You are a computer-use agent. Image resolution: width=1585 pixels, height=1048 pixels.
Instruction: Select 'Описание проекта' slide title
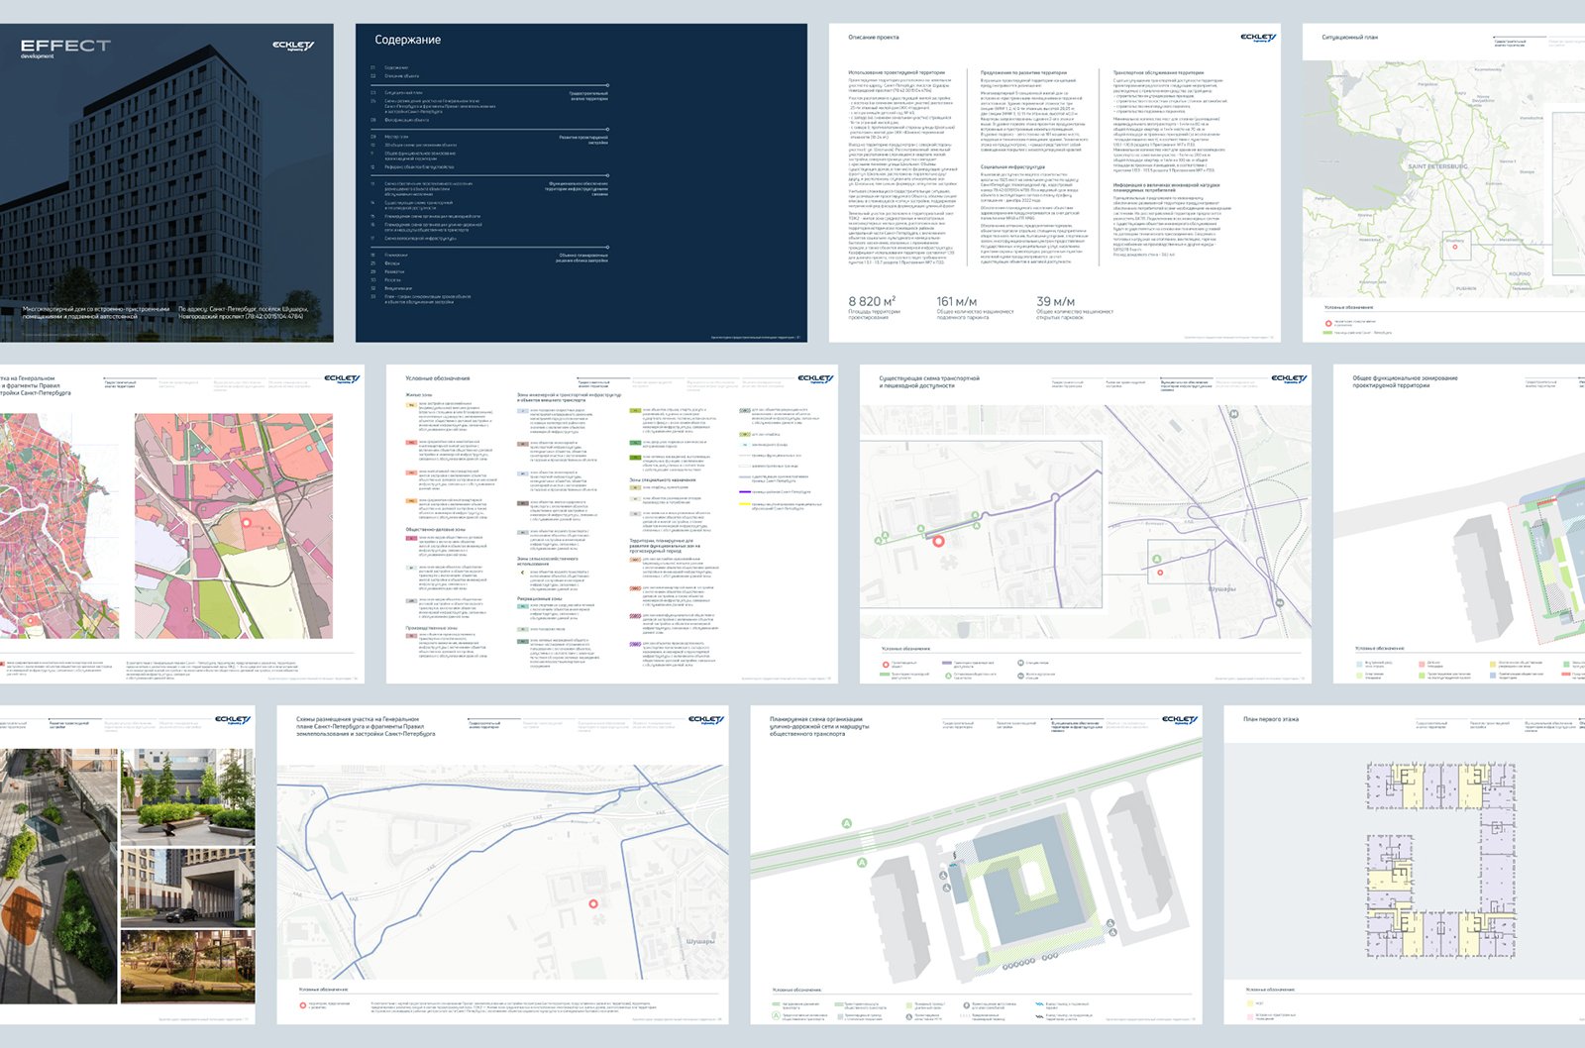pyautogui.click(x=874, y=38)
